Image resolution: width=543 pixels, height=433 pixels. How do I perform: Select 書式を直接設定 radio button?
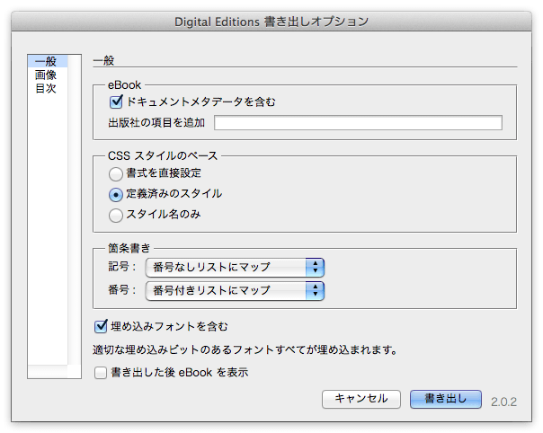click(x=116, y=173)
